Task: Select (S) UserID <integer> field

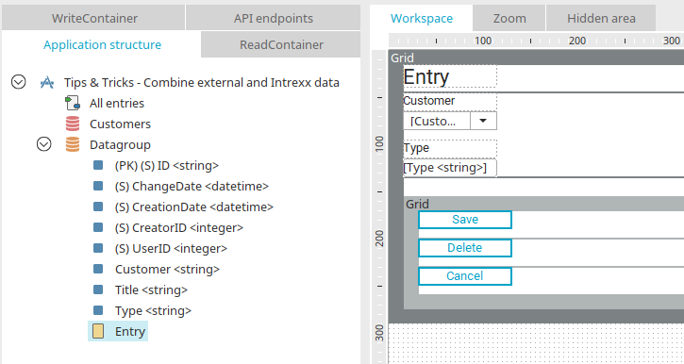Action: click(171, 248)
